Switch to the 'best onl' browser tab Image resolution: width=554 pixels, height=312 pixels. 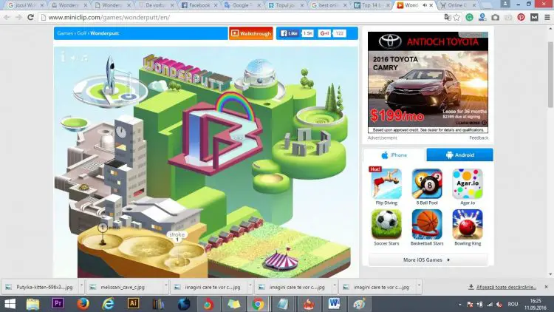[329, 5]
